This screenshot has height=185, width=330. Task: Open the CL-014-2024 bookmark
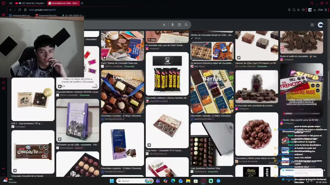click(73, 15)
